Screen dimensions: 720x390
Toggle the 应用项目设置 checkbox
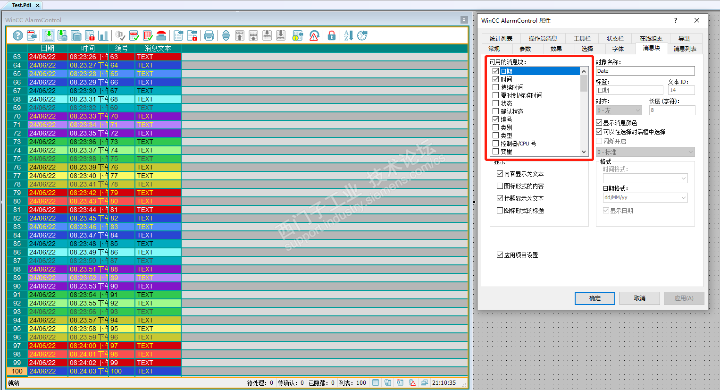500,255
